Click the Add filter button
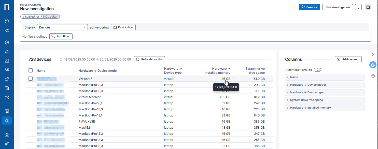Screen dimensions: 378x149 [x=61, y=36]
